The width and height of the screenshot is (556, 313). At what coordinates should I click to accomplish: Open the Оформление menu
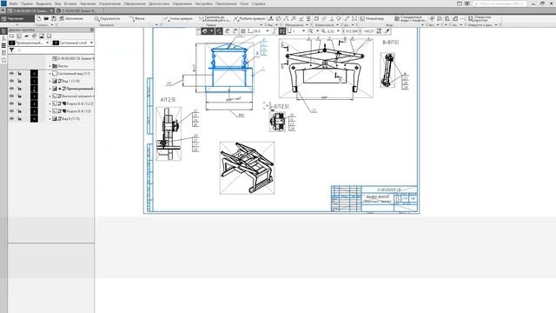coord(135,3)
